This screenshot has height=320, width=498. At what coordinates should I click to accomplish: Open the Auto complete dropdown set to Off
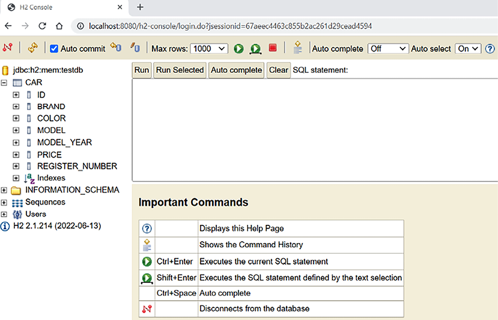(387, 49)
